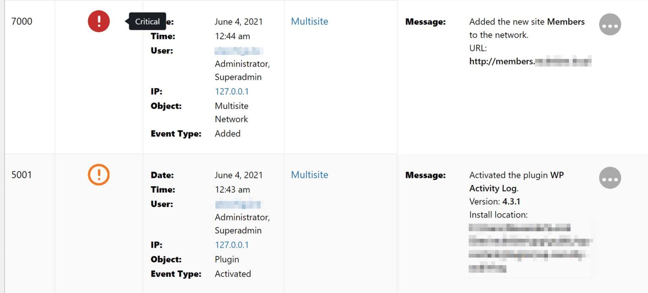Click the orange warning severity icon on event 5001

tap(98, 175)
